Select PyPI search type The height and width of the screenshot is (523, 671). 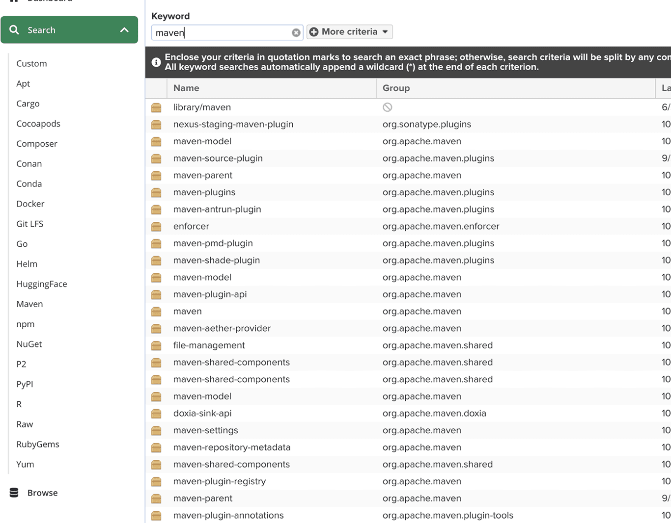pos(25,384)
